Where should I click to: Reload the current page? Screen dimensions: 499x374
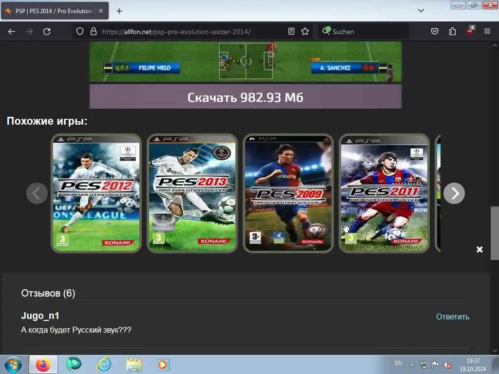pos(47,32)
